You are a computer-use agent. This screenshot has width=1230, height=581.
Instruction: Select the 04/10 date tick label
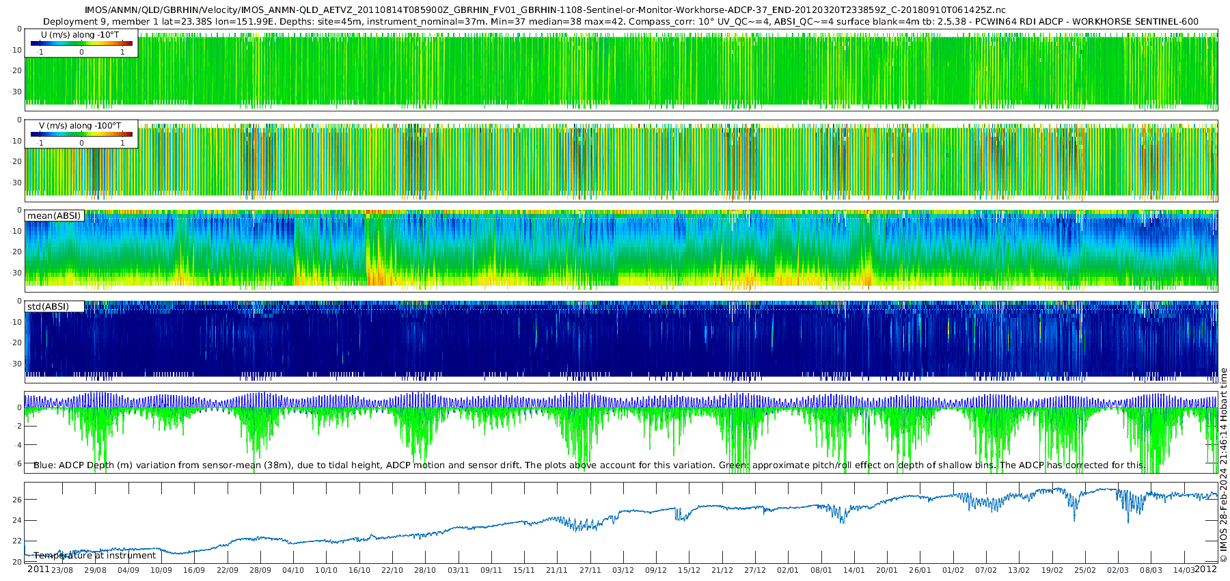point(293,570)
